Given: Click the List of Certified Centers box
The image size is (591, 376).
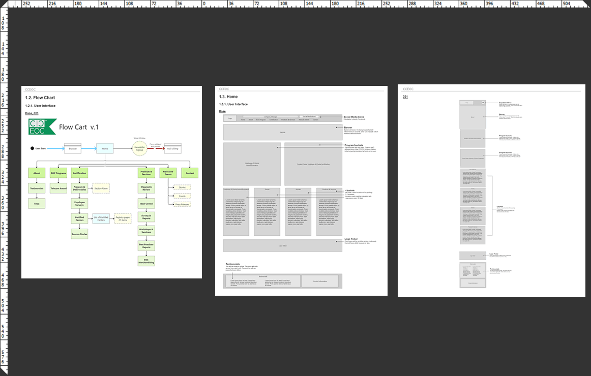Looking at the screenshot, I should coord(101,218).
